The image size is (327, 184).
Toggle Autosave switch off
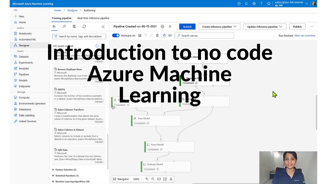pos(116,36)
